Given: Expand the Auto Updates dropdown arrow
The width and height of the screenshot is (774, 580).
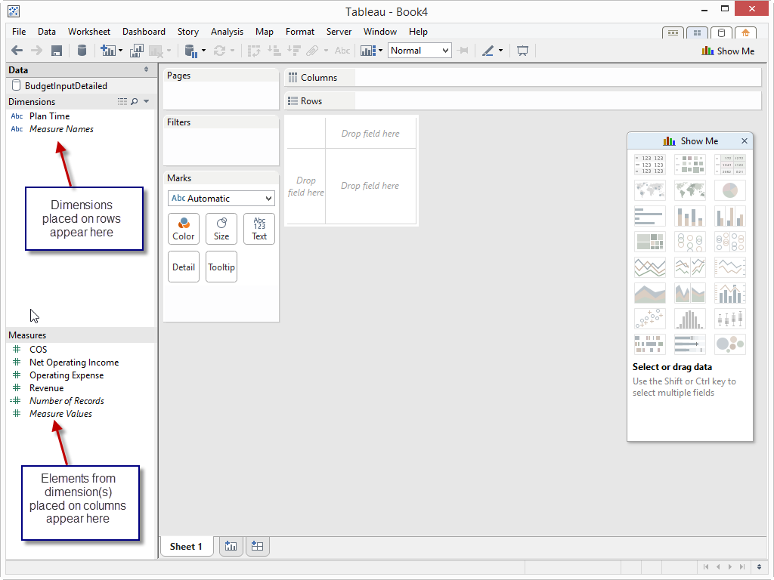Looking at the screenshot, I should click(x=203, y=51).
